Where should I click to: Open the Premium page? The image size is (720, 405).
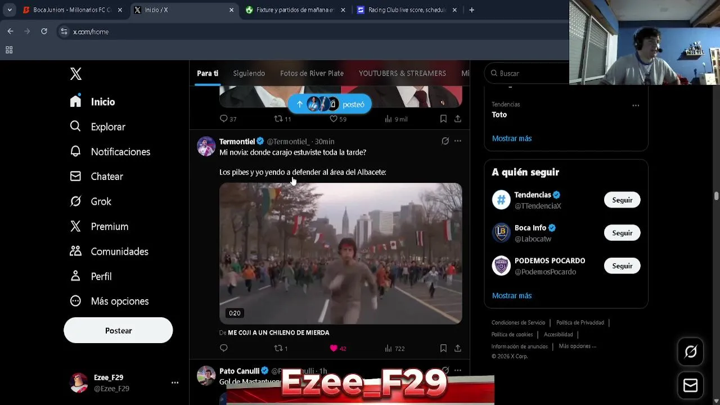click(99, 226)
